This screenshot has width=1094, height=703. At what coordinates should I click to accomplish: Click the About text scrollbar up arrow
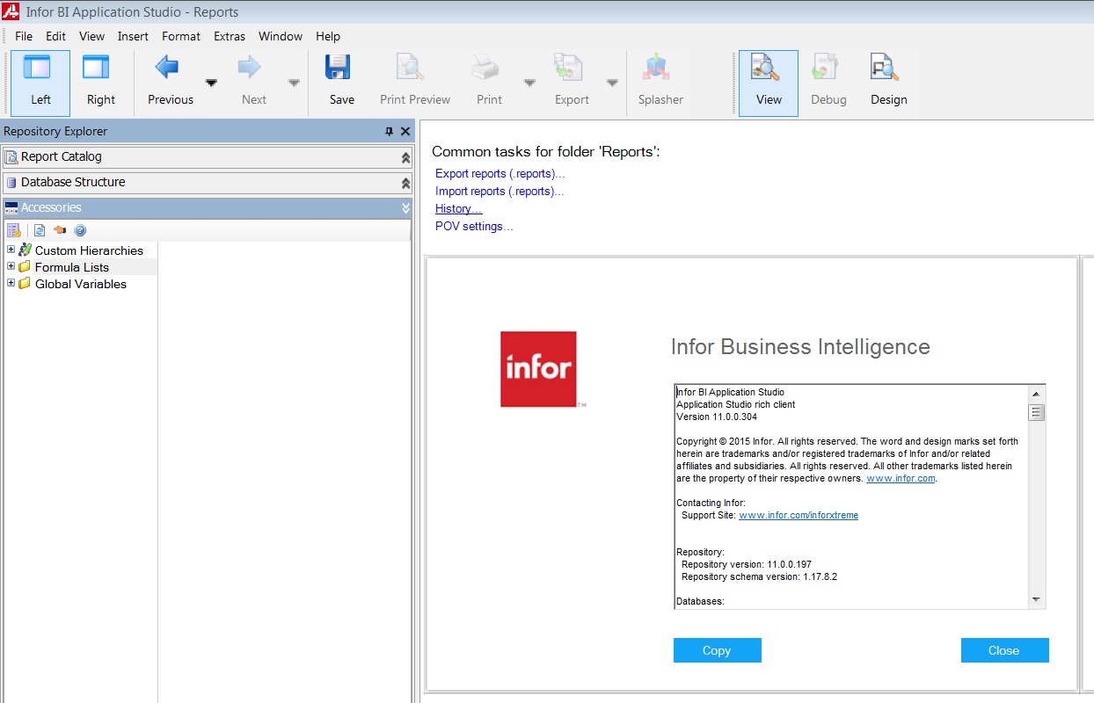pos(1036,395)
